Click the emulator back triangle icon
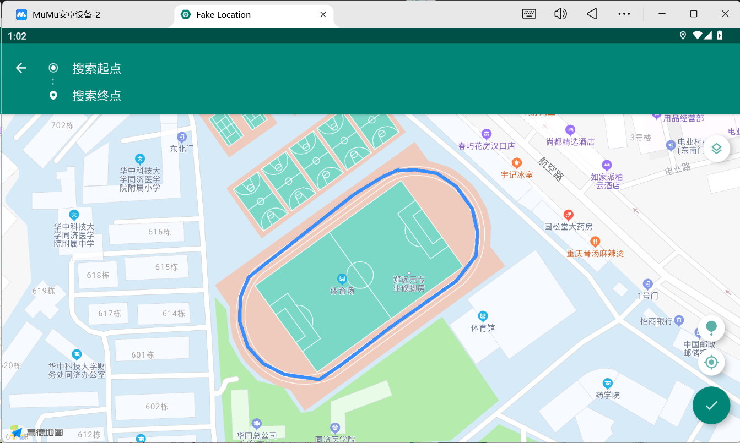Viewport: 740px width, 443px height. click(x=592, y=14)
